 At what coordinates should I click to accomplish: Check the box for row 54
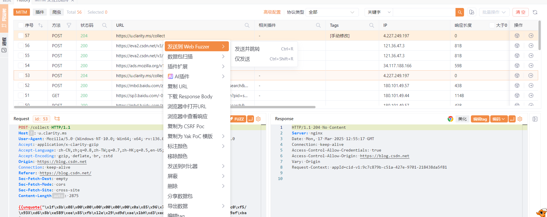(x=21, y=65)
